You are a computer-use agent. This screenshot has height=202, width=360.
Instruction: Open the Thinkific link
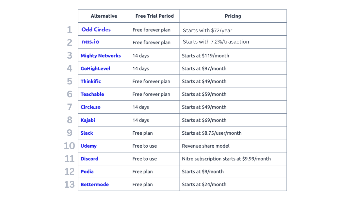pos(91,81)
